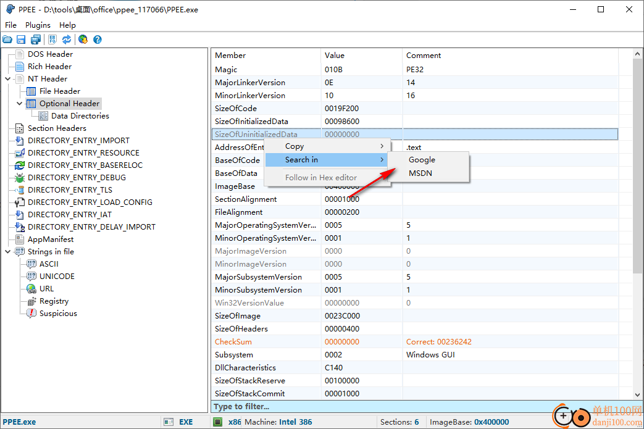Image resolution: width=644 pixels, height=429 pixels.
Task: Click the URL globe icon
Action: [31, 289]
